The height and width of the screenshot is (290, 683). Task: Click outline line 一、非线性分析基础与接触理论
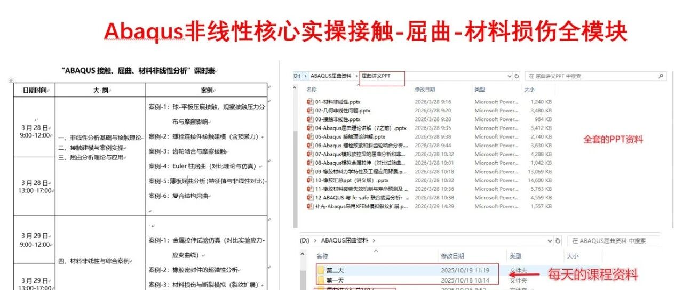pyautogui.click(x=100, y=138)
